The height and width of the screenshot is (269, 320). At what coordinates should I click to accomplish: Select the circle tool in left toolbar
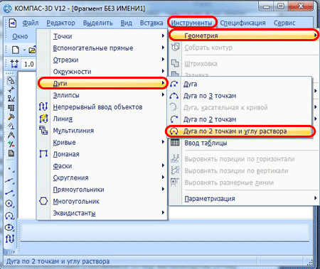[x=9, y=204]
